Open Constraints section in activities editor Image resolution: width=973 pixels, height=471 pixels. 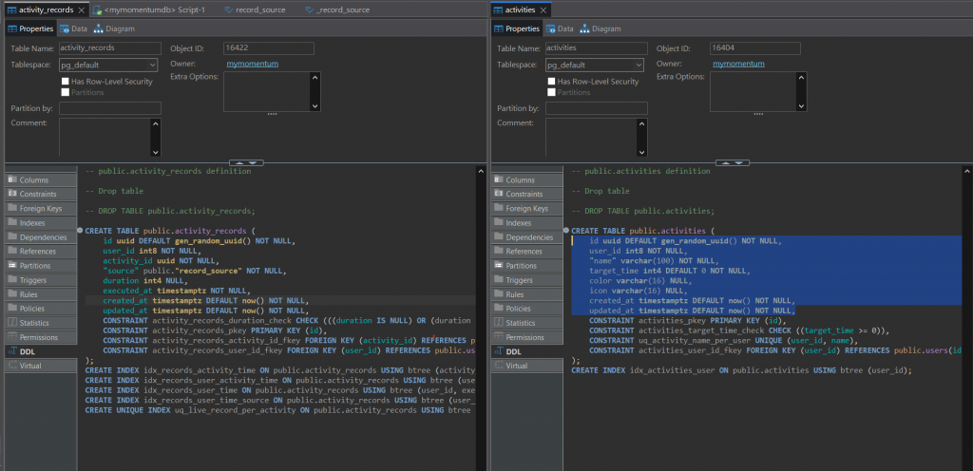tap(526, 194)
